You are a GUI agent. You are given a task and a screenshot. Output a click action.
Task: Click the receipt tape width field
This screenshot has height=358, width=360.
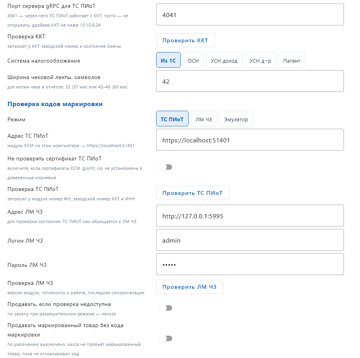[250, 81]
